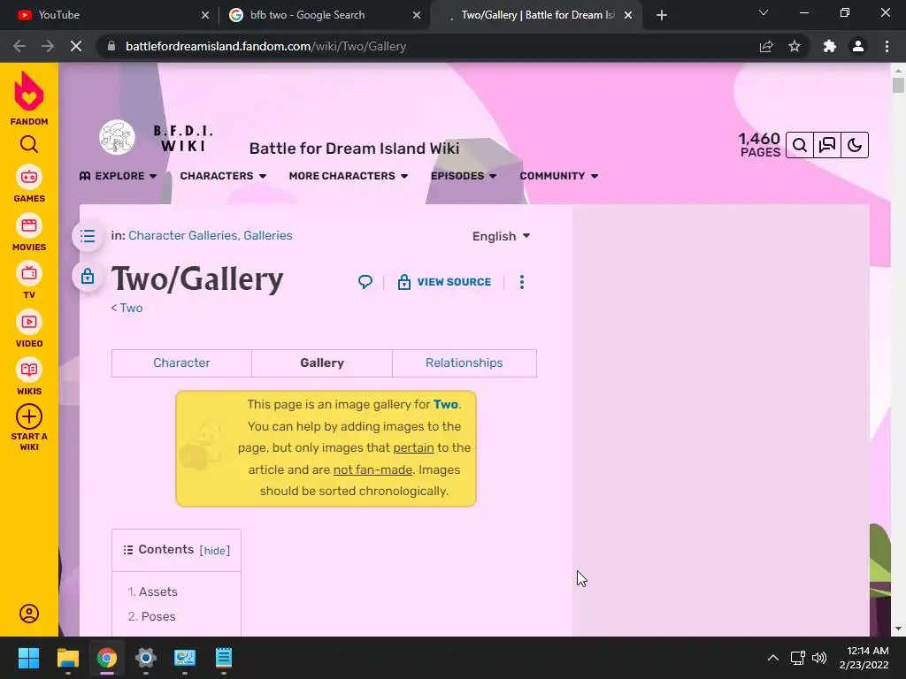Toggle dark mode with the moon icon

click(x=855, y=145)
